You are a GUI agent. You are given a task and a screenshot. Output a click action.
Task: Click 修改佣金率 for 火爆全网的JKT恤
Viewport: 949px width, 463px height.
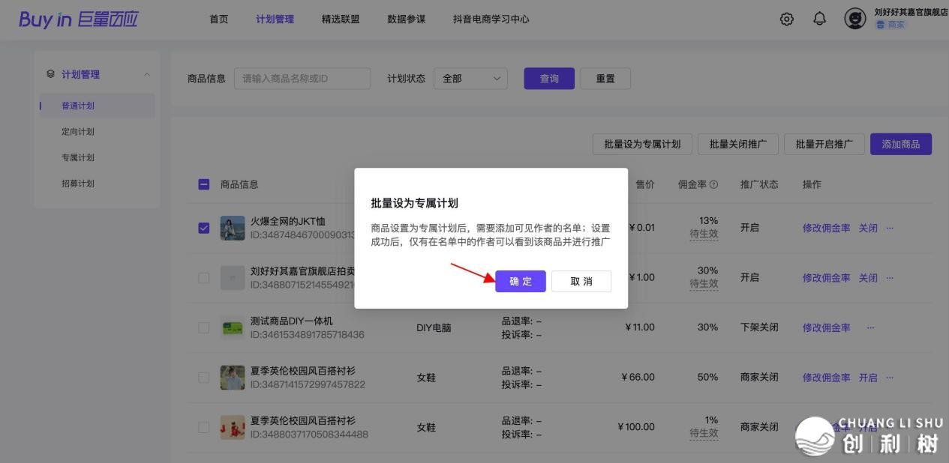[826, 228]
